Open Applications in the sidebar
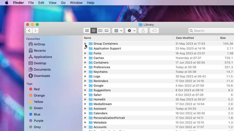Screen dimensions: 234x131 click(x=40, y=57)
